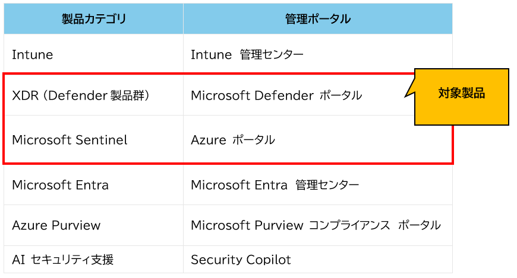Click the XDR (Defender 製品群) cell
The height and width of the screenshot is (278, 517).
[x=80, y=95]
